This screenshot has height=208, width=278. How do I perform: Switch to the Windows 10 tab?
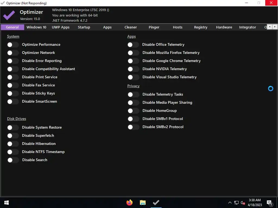click(36, 27)
